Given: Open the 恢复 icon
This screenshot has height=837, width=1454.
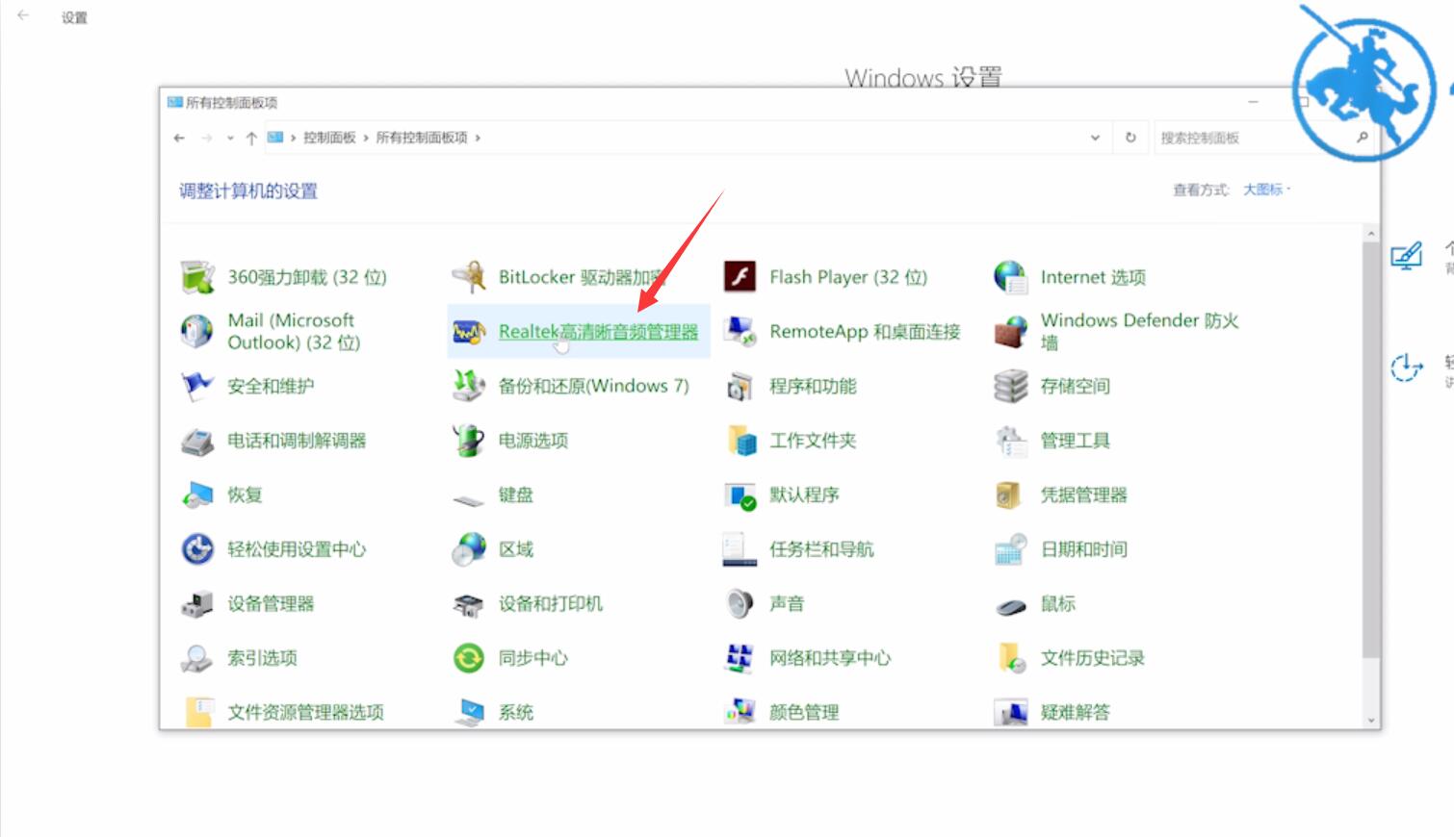Looking at the screenshot, I should [x=197, y=495].
